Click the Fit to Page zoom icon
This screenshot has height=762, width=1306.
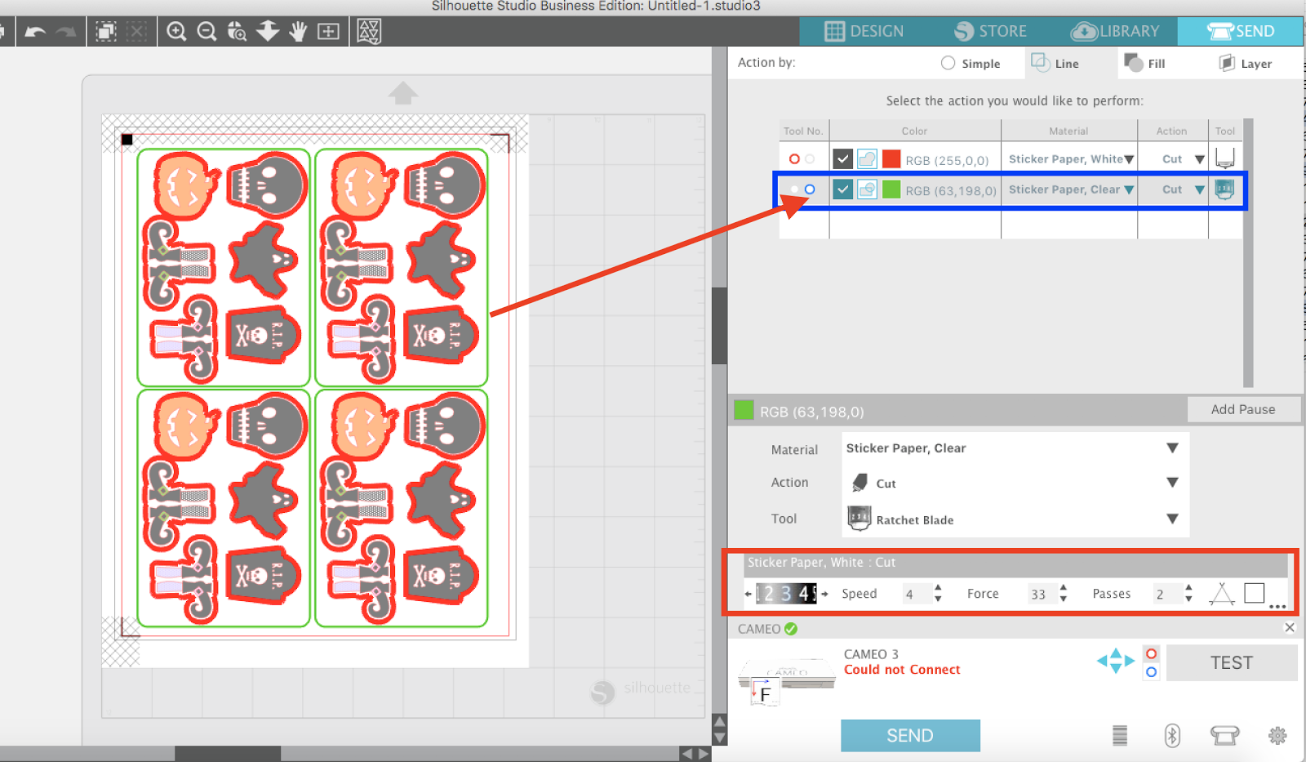(327, 31)
